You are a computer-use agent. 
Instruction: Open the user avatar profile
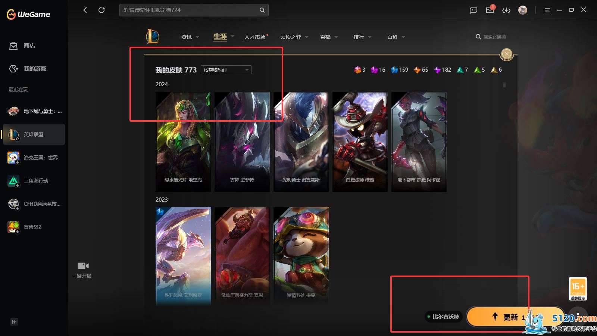tap(523, 10)
